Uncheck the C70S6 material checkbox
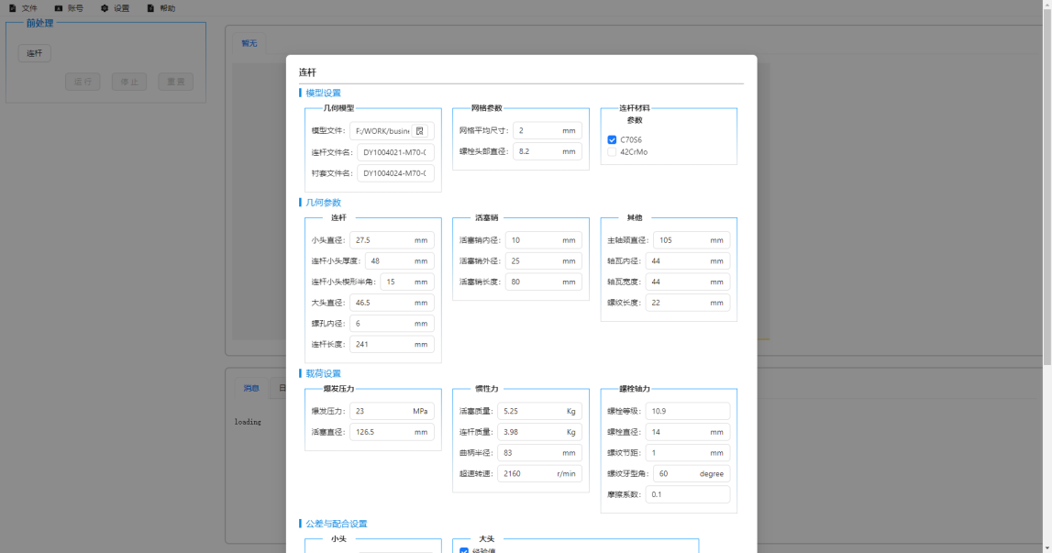The height and width of the screenshot is (553, 1052). 612,140
